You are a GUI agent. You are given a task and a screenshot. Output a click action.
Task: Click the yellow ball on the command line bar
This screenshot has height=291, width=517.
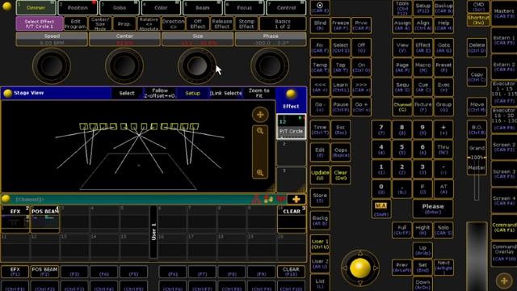tap(6, 199)
